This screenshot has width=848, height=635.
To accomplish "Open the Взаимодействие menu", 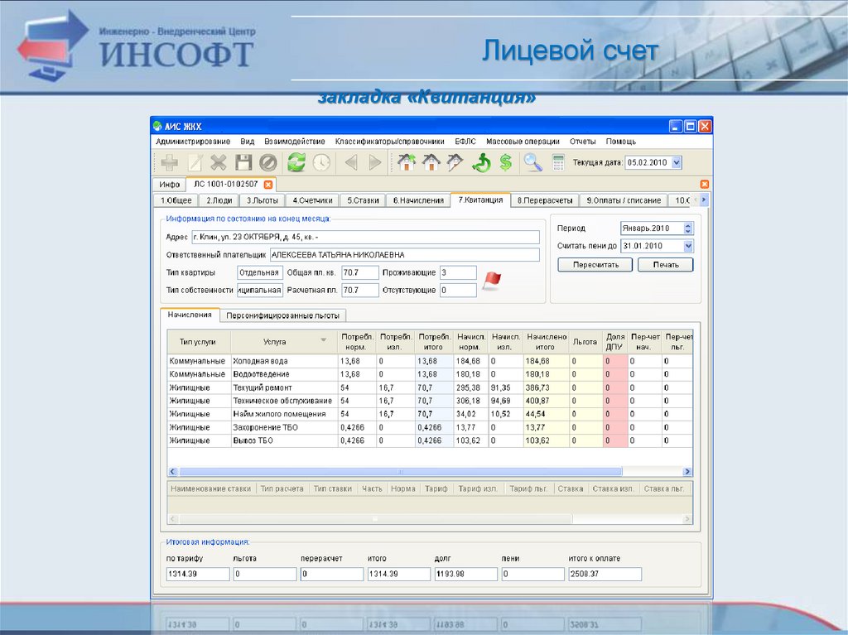I will 295,142.
